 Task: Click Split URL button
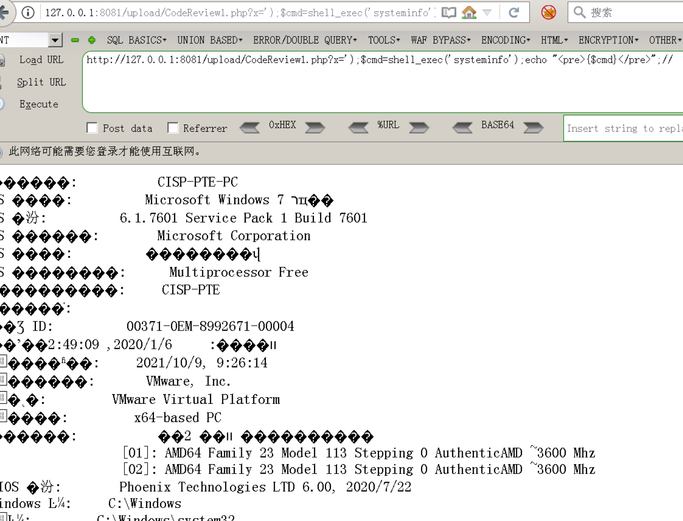coord(41,82)
